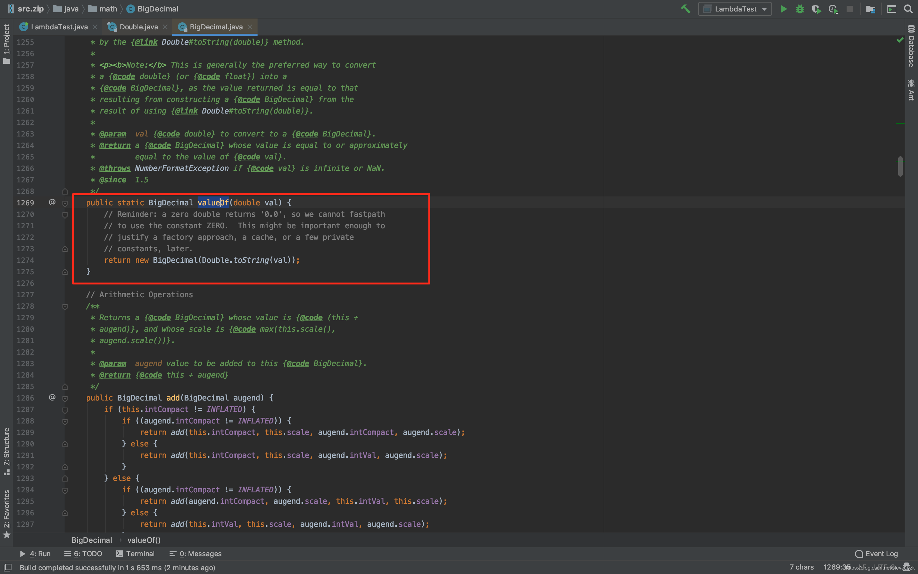918x574 pixels.
Task: Collapse the add method fold marker at line 1286
Action: [65, 398]
